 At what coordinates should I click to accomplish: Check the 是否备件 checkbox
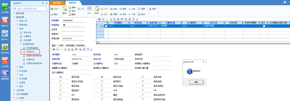[x=61, y=91]
